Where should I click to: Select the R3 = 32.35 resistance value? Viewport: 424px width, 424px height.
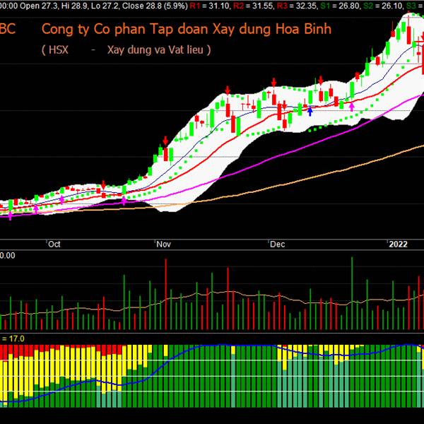pyautogui.click(x=297, y=6)
